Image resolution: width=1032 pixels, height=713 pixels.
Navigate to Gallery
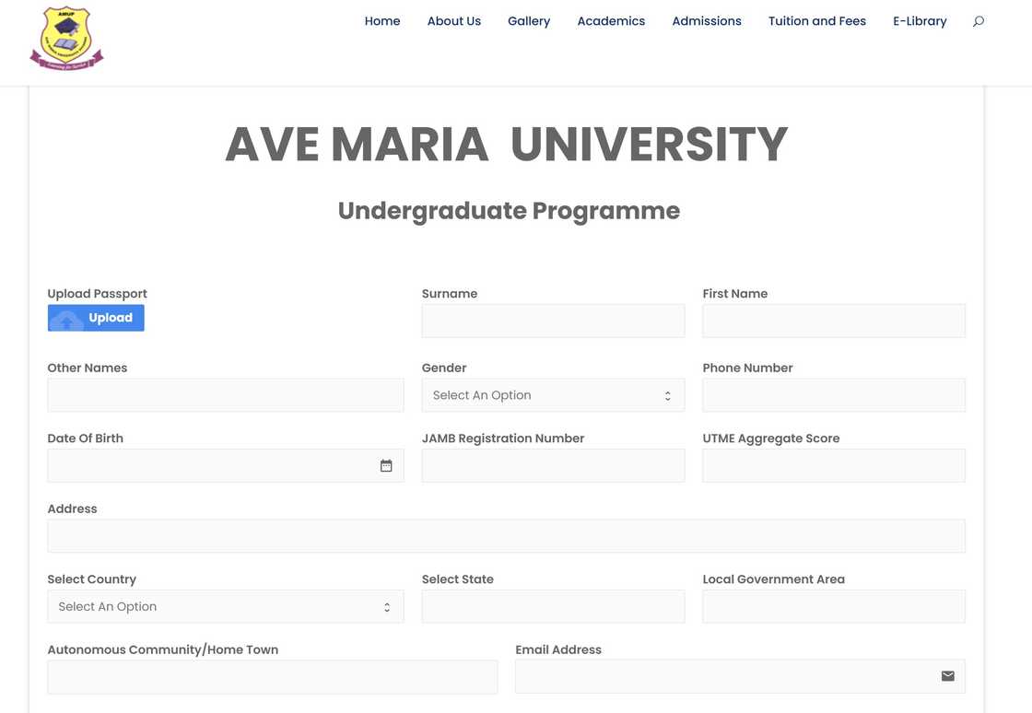(529, 21)
